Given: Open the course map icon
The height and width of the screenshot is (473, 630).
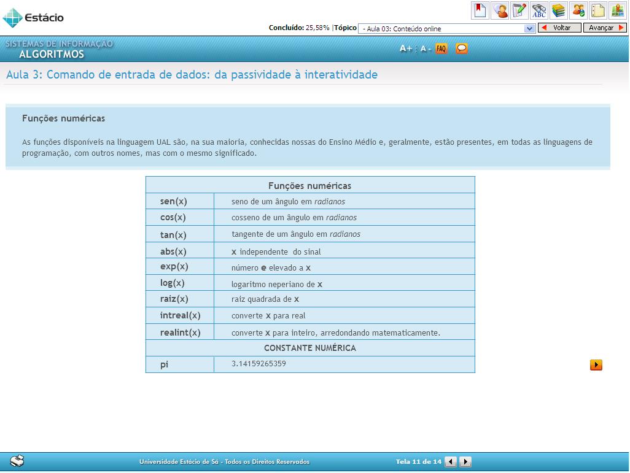Looking at the screenshot, I should [x=617, y=10].
